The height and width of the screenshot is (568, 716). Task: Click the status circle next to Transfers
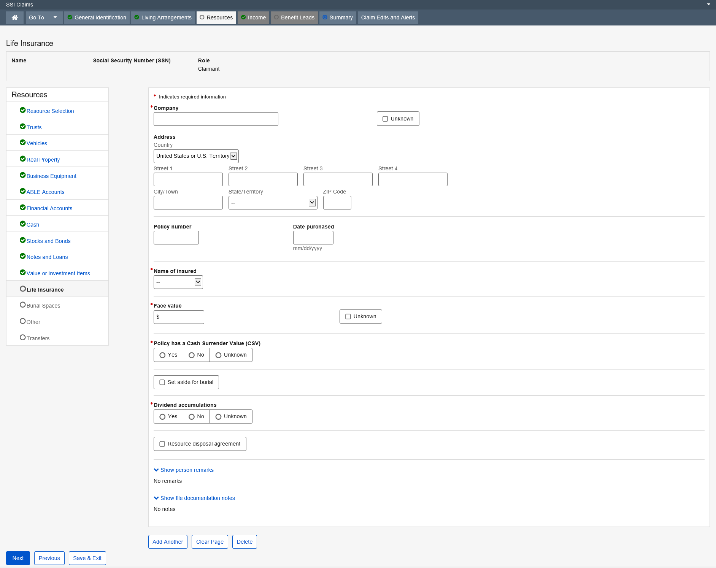coord(22,338)
